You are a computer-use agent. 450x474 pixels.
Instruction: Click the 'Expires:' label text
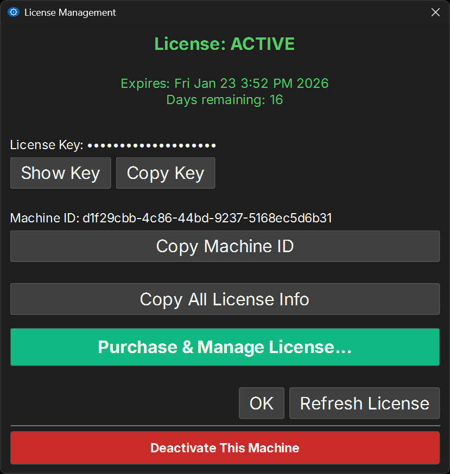point(144,83)
